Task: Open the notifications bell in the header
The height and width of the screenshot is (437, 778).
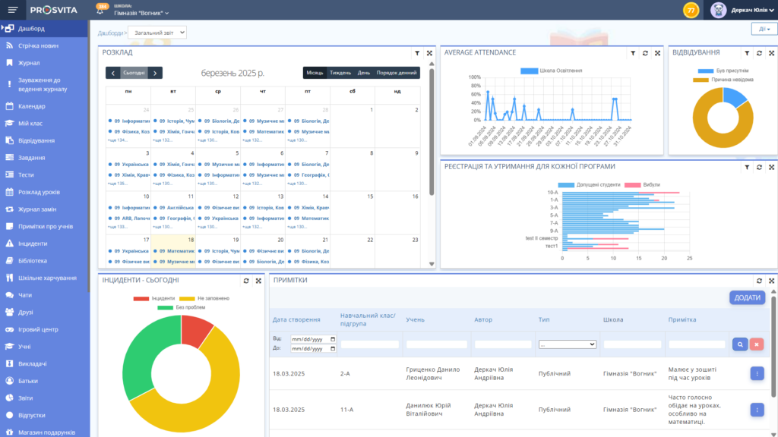Action: (102, 11)
